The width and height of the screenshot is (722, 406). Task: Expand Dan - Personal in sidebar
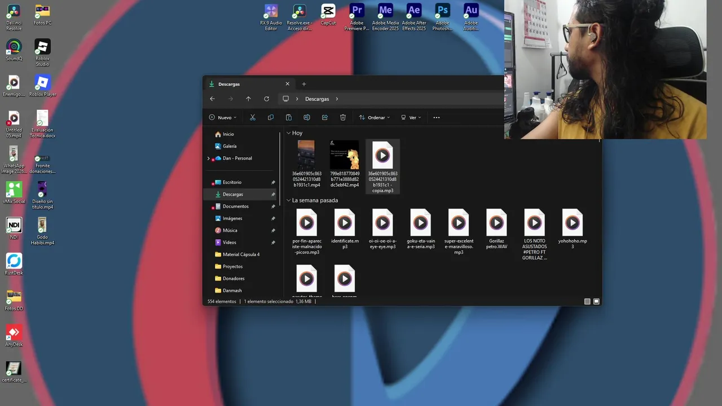point(209,158)
